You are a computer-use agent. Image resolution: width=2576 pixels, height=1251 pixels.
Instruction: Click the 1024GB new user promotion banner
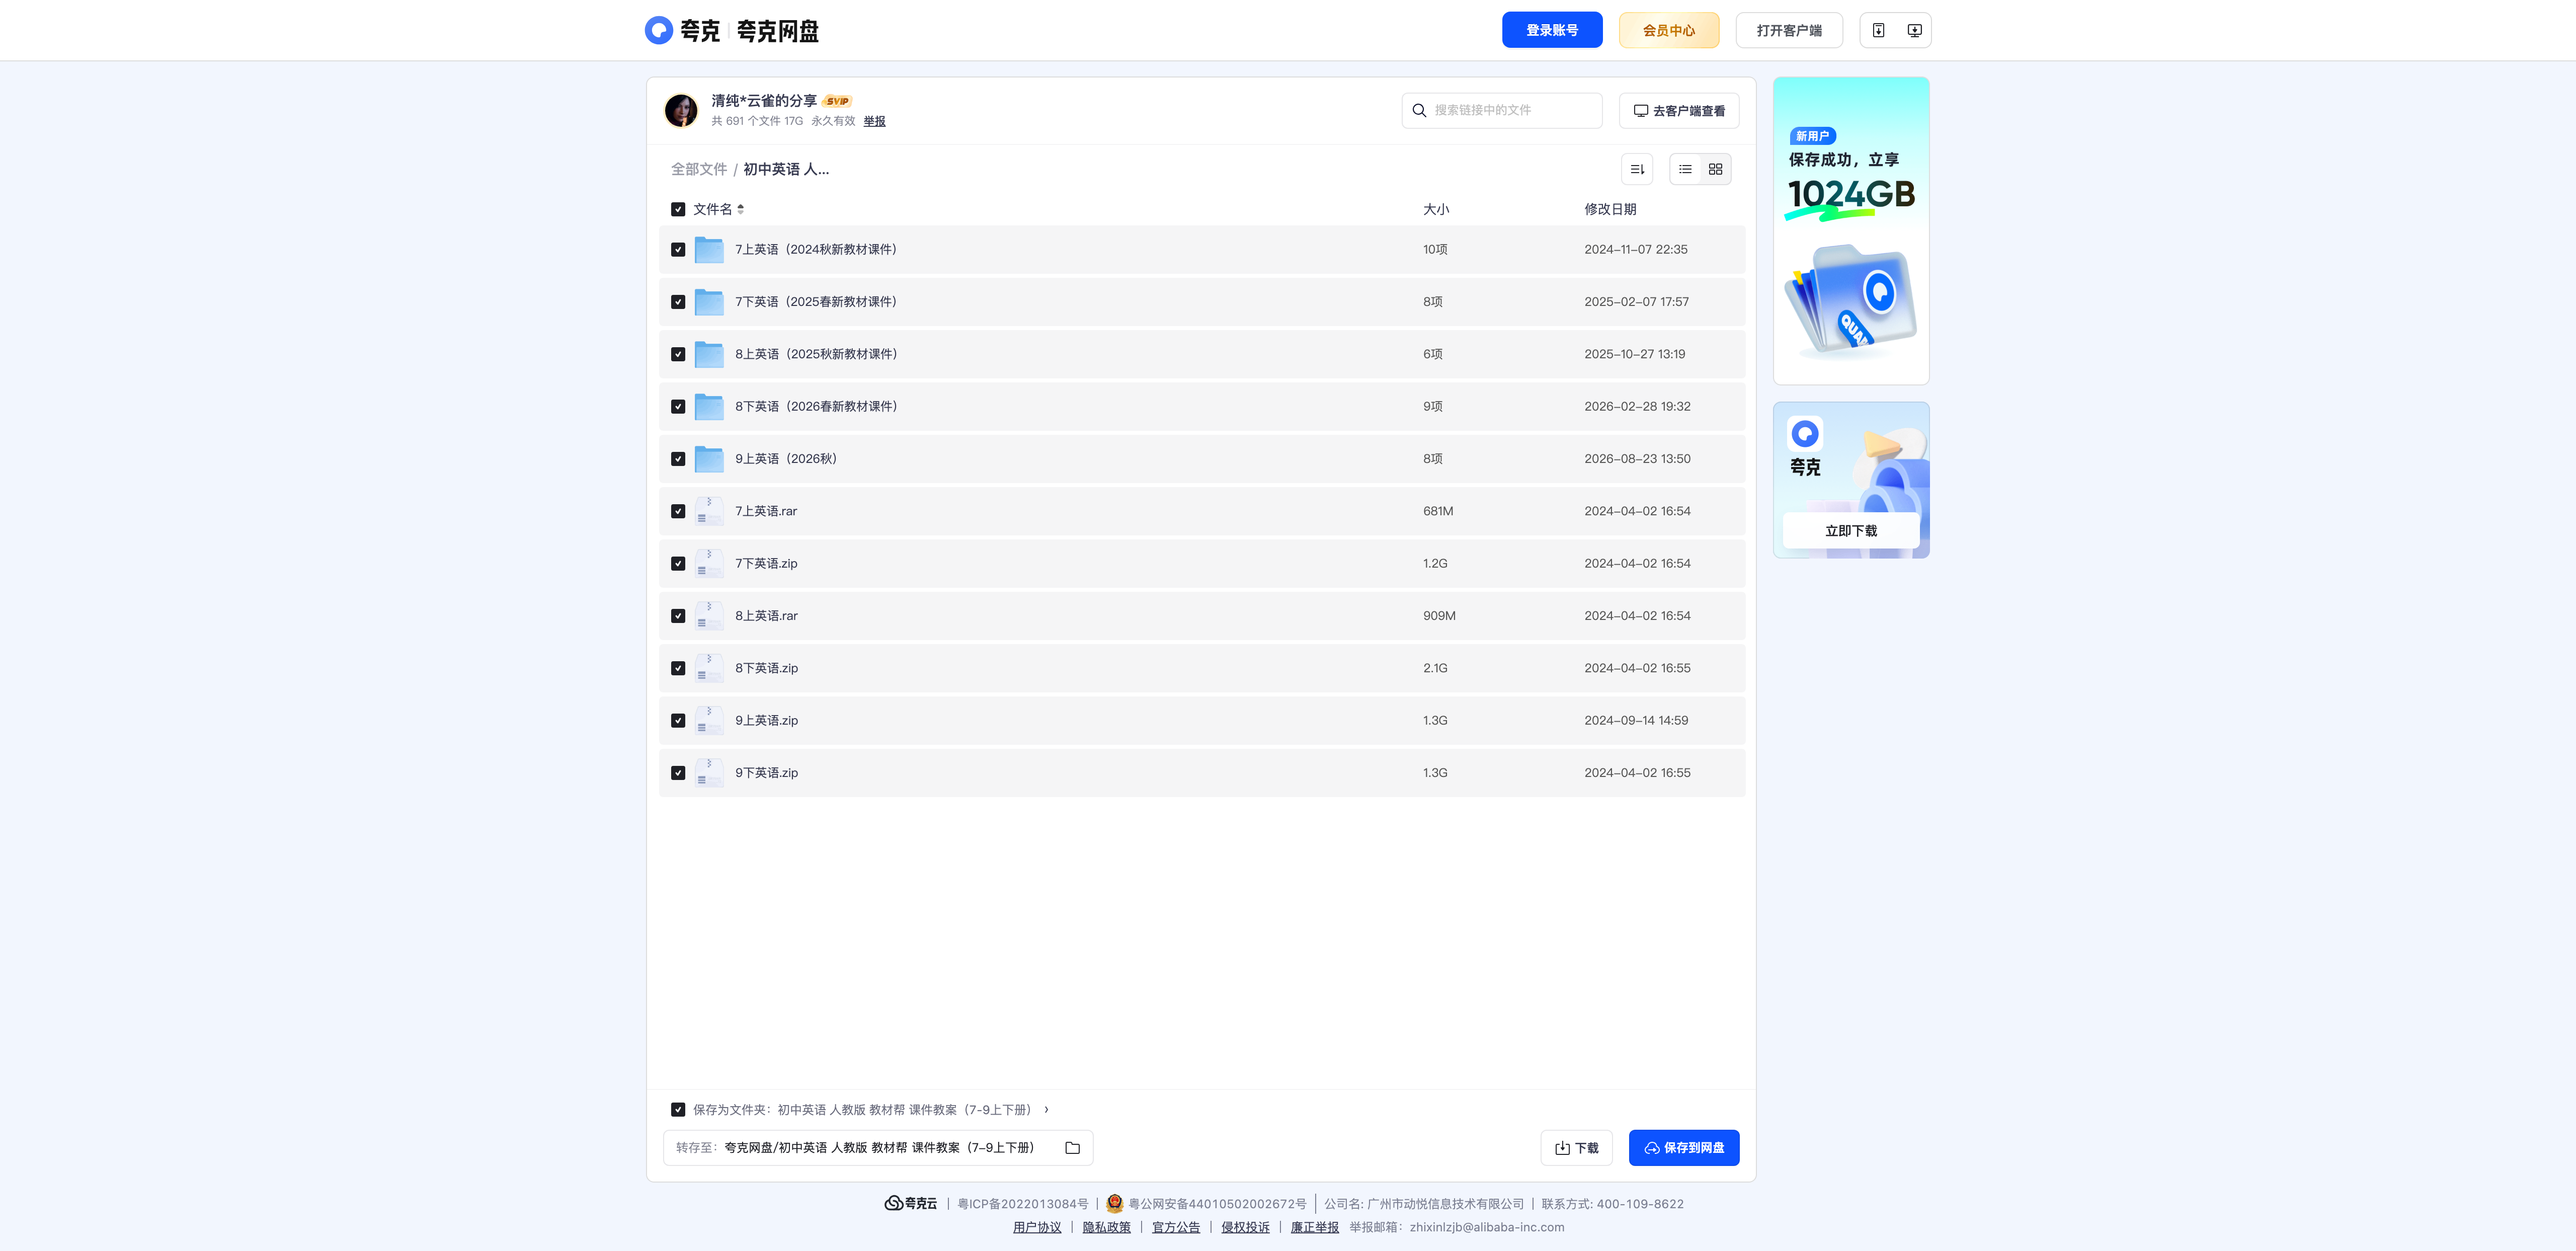pyautogui.click(x=1851, y=231)
